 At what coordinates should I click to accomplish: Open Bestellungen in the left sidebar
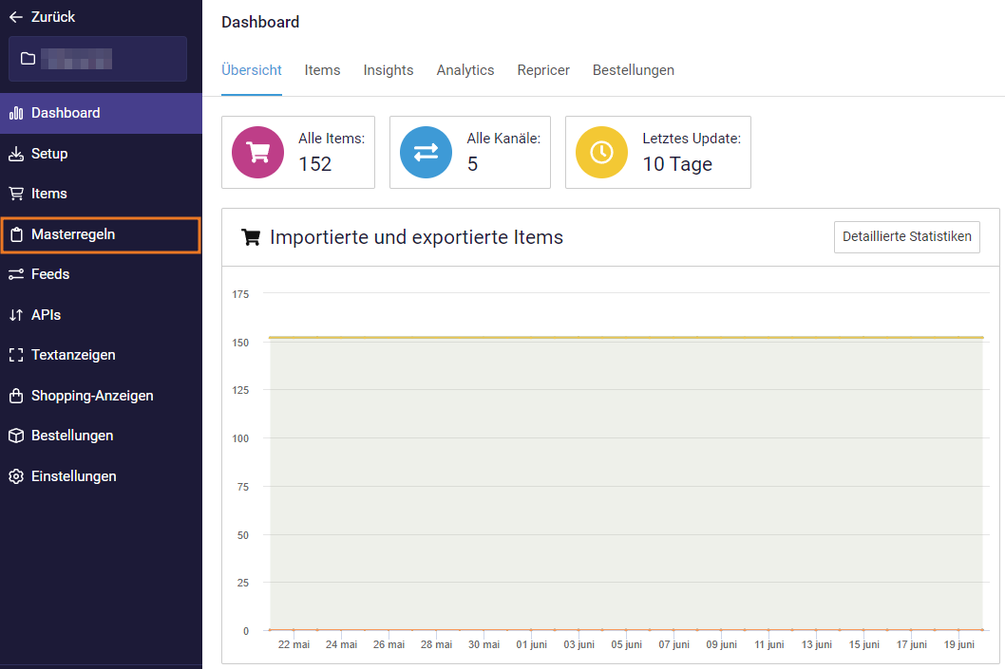[72, 436]
